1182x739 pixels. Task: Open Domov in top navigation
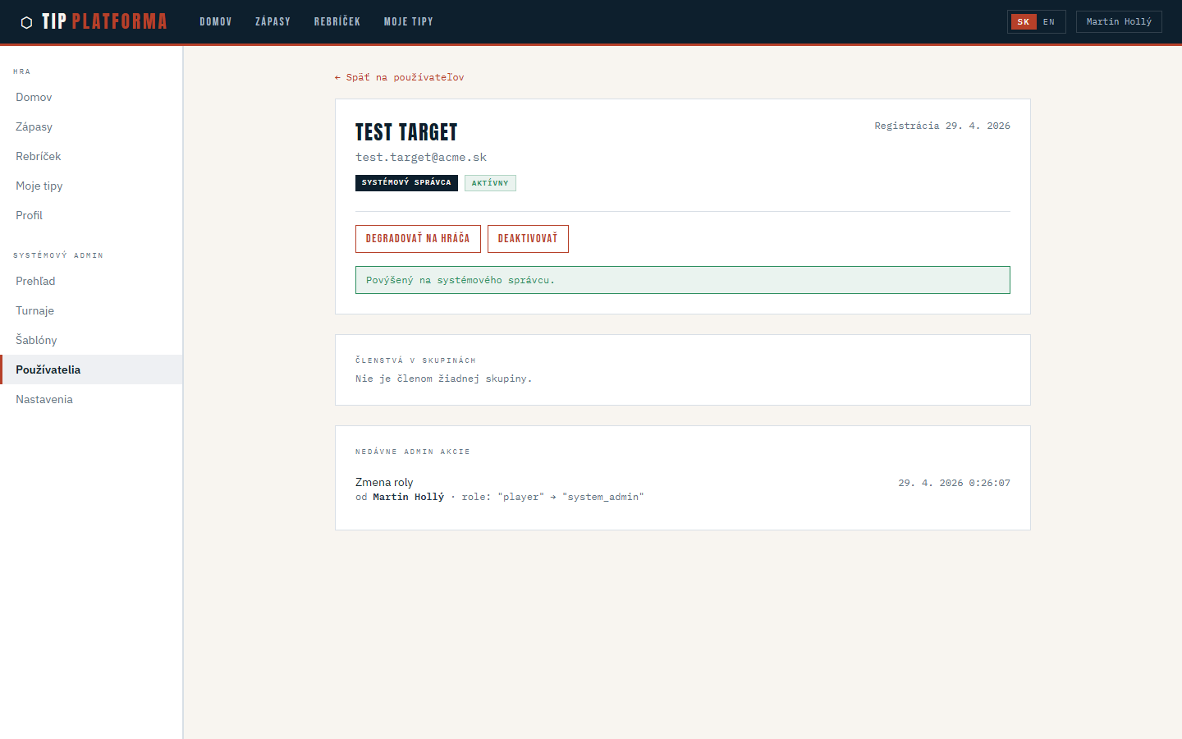point(215,22)
